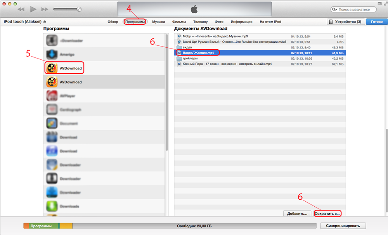Select the видео folder name
This screenshot has height=235, width=388.
coord(187,47)
